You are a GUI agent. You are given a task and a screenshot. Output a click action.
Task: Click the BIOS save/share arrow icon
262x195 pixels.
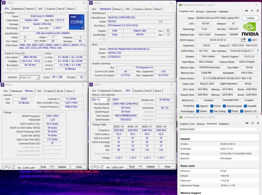[243, 40]
